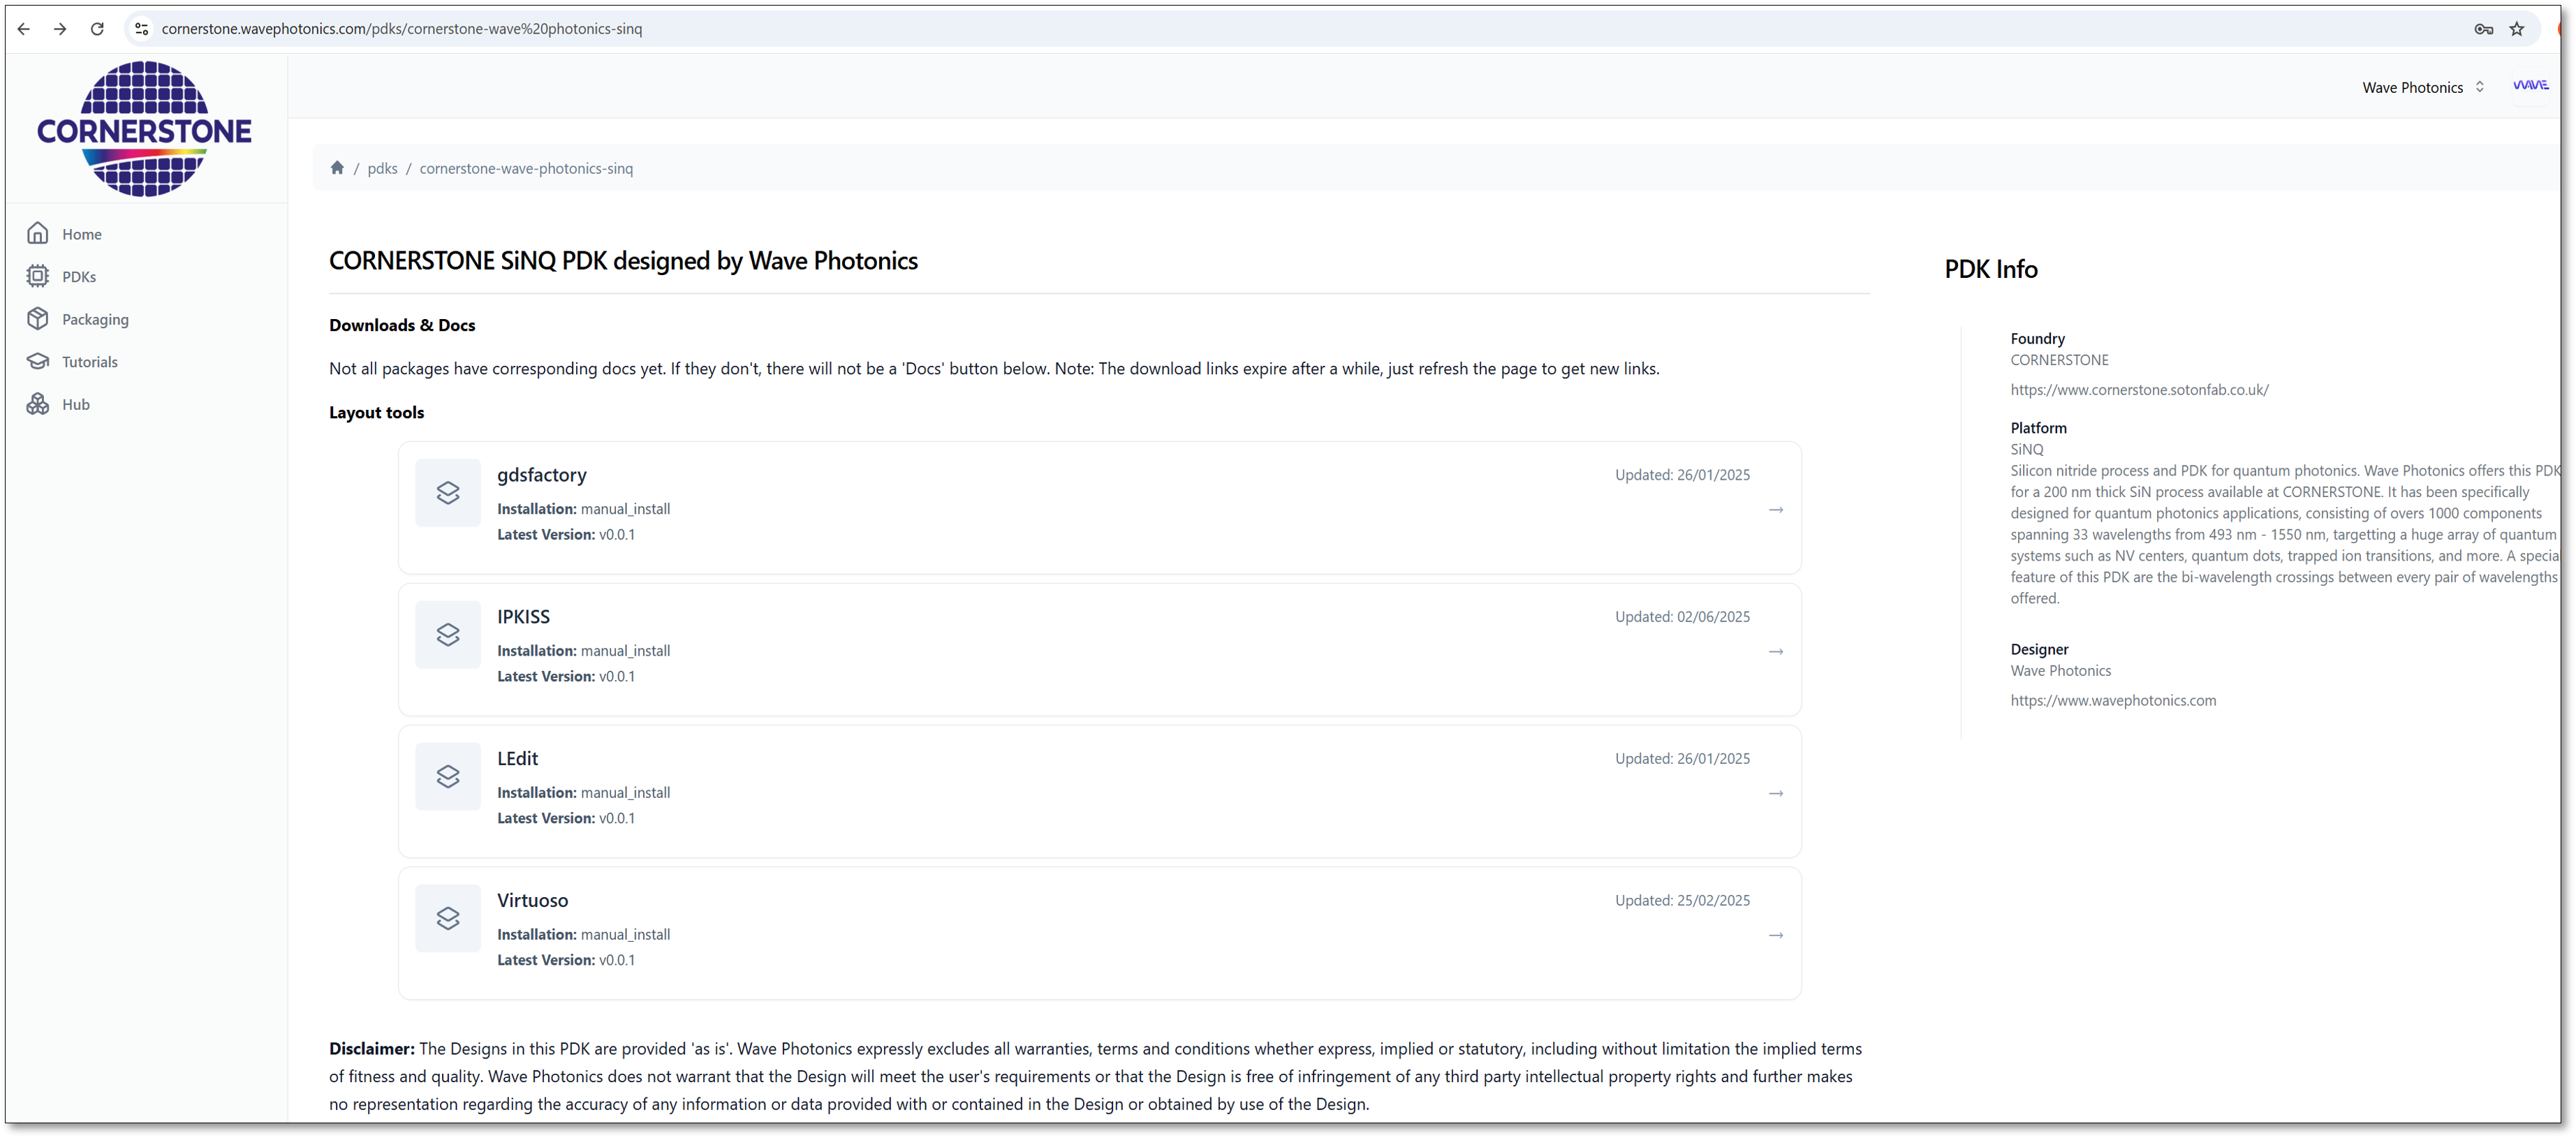The image size is (2576, 1138).
Task: Click the 'Disclaimer:' text
Action: pos(372,1049)
